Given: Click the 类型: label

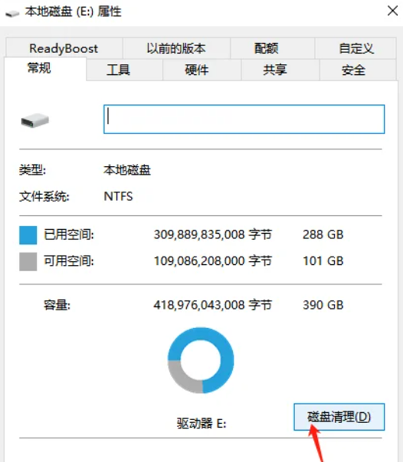Looking at the screenshot, I should 32,170.
